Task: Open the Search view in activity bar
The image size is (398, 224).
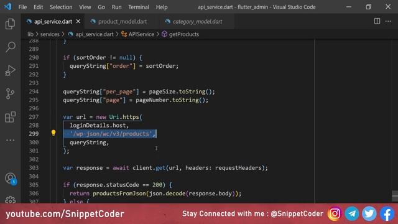Action: coord(10,47)
